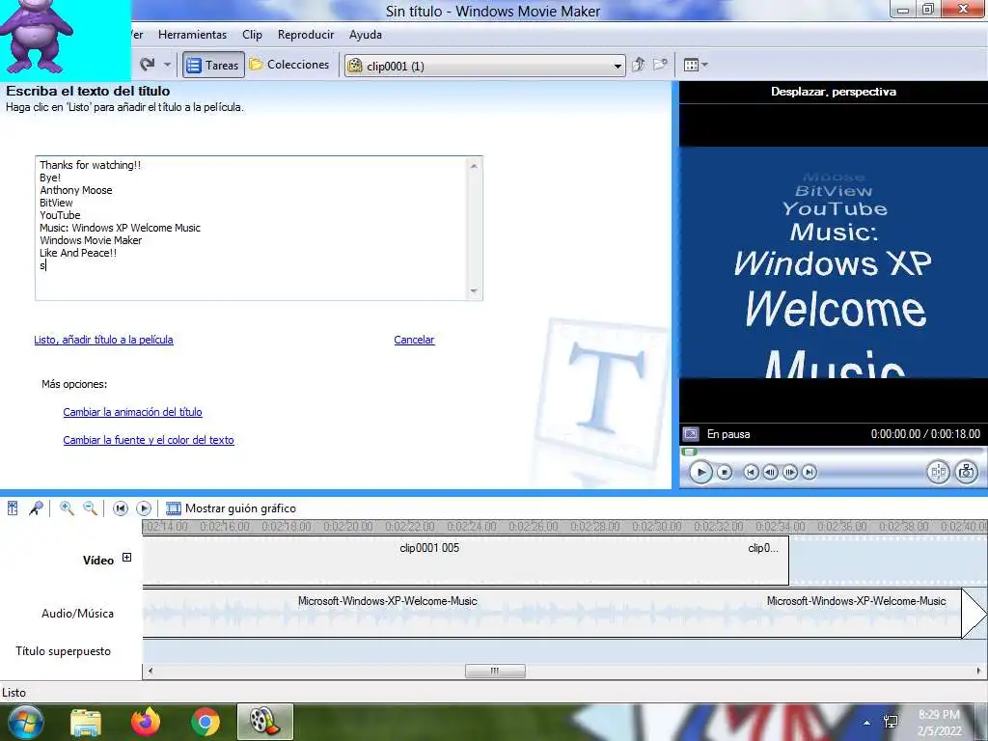Play the preview in the monitor
988x741 pixels.
[x=700, y=473]
